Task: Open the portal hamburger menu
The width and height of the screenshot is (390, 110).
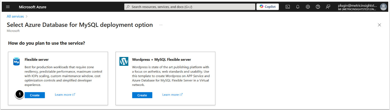Action: (8, 7)
